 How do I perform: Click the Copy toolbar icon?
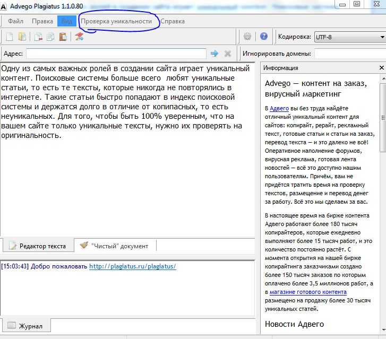point(50,37)
